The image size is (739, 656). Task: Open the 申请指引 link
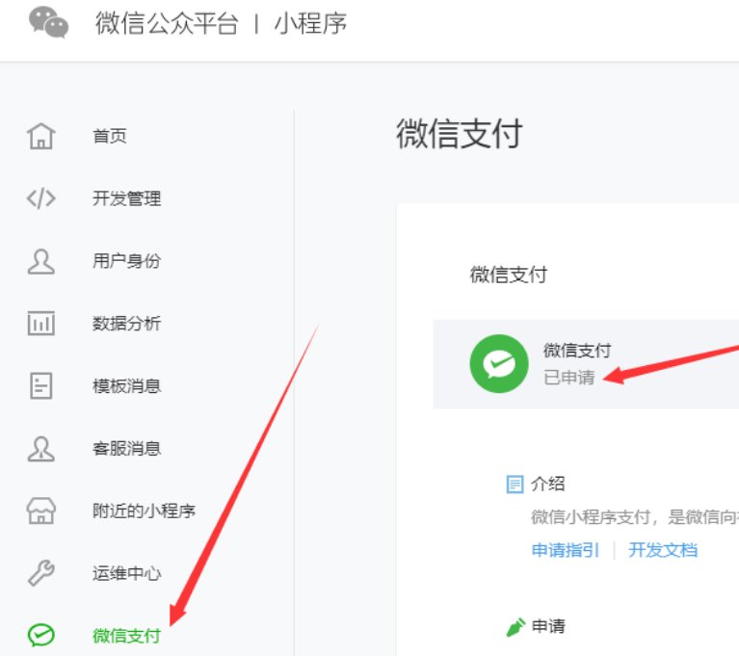coord(566,550)
